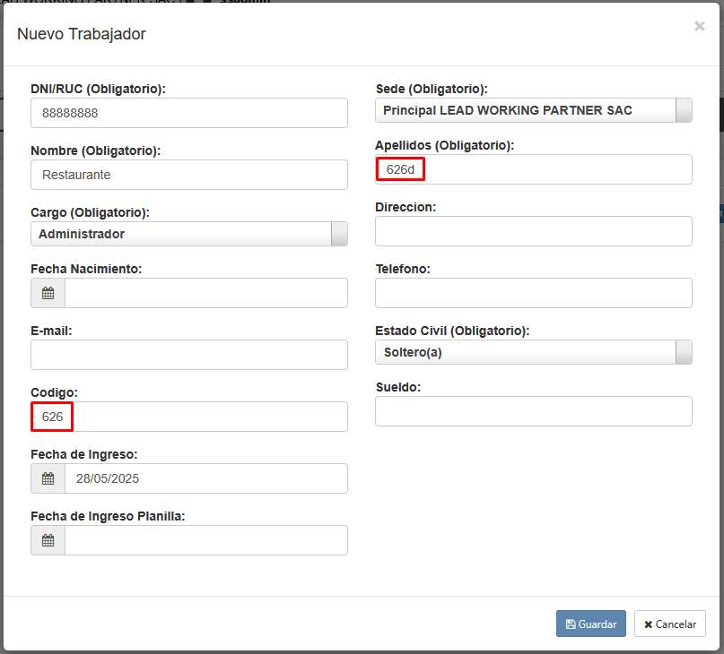Expand the Estado Civil dropdown
The width and height of the screenshot is (724, 654).
pos(684,352)
